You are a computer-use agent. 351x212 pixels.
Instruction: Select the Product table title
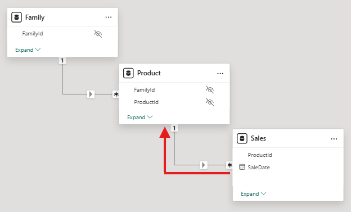click(149, 73)
